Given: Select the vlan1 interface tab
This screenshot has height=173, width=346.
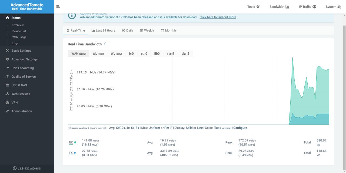Looking at the screenshot, I should [x=171, y=54].
